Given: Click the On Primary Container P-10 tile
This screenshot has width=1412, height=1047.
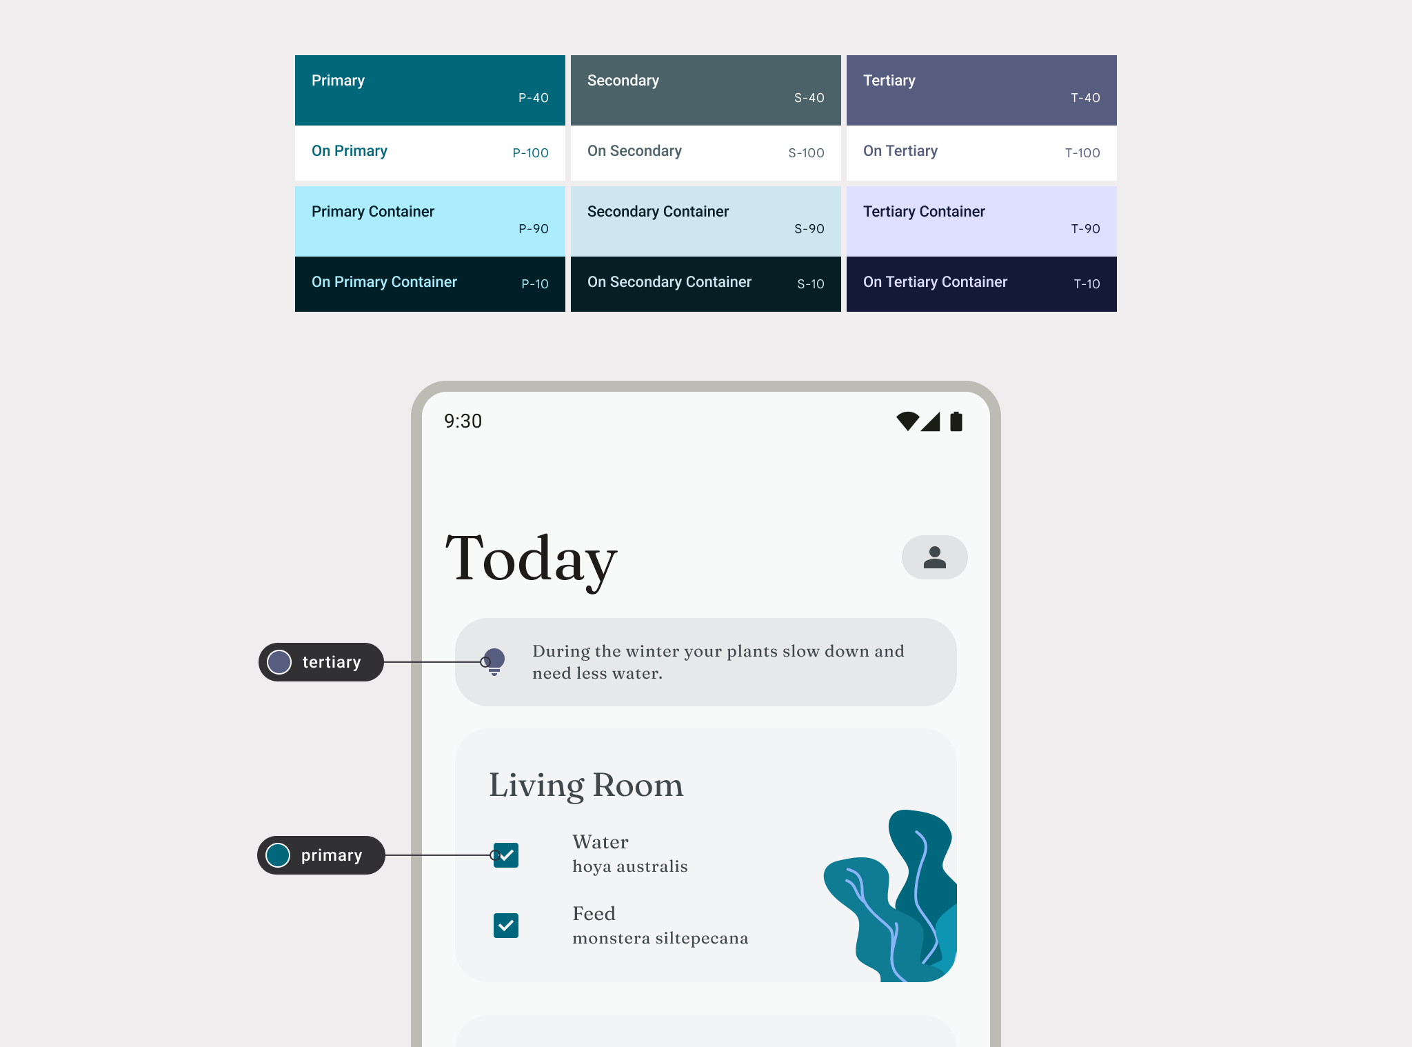Looking at the screenshot, I should click(x=431, y=283).
